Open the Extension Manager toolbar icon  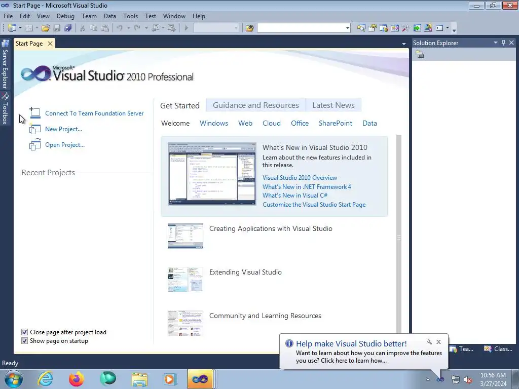[428, 28]
